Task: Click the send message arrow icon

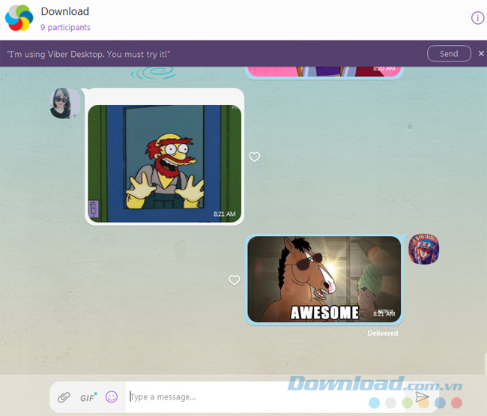Action: 422,397
